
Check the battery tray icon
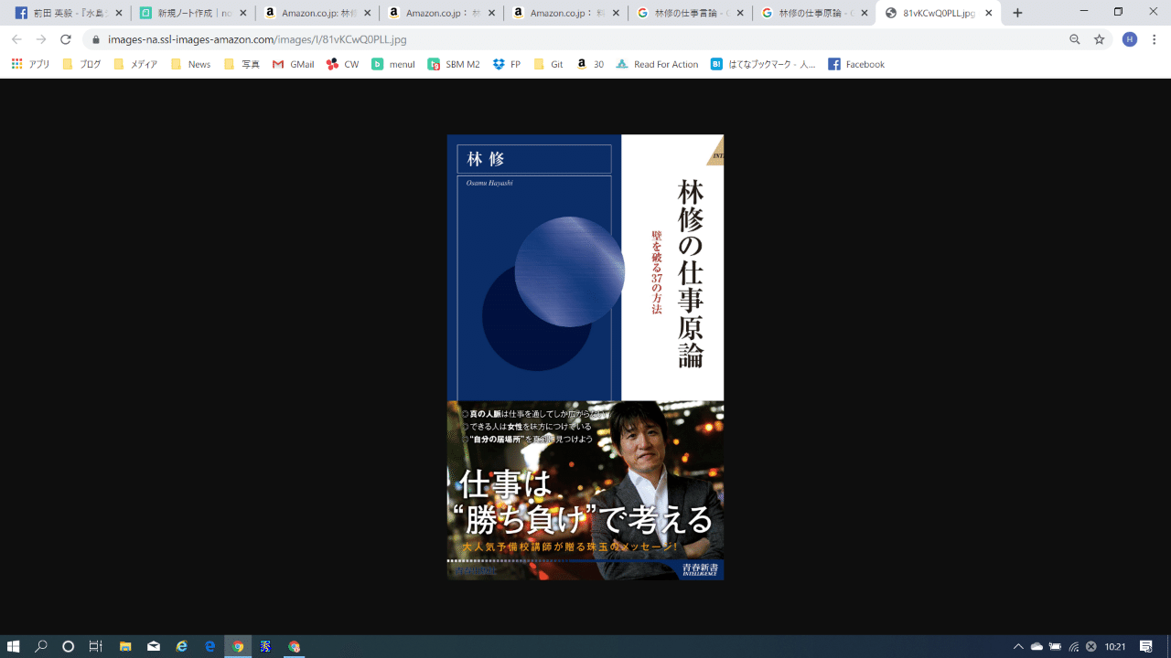pyautogui.click(x=1055, y=647)
